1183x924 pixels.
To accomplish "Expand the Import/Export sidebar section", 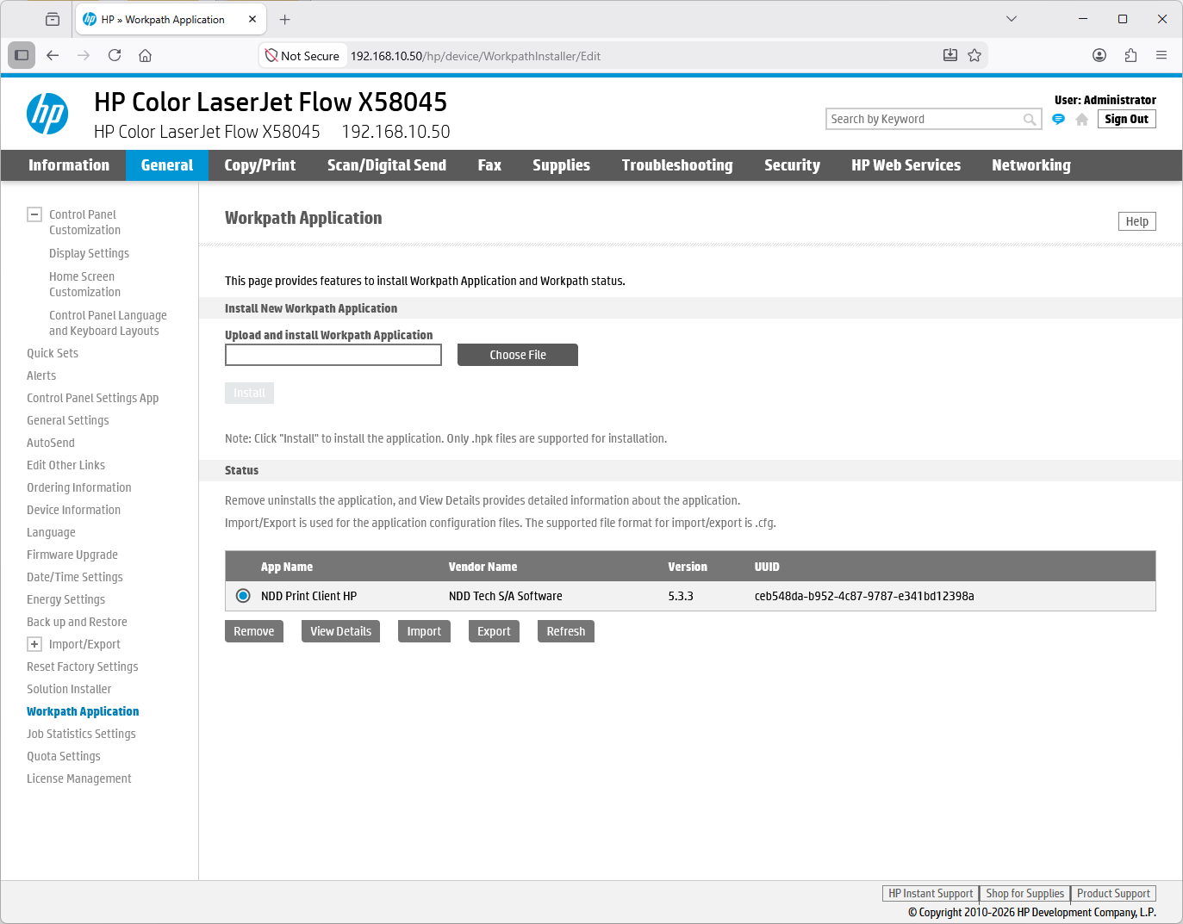I will click(x=34, y=644).
